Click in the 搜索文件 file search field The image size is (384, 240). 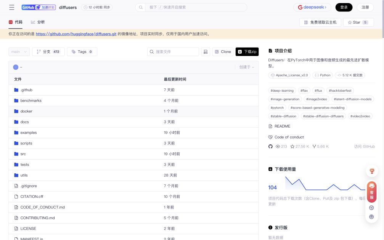point(174,52)
